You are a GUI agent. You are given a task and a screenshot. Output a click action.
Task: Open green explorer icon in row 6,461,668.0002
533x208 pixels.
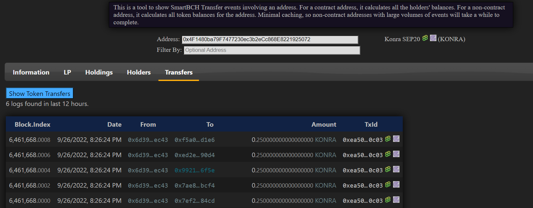point(388,184)
